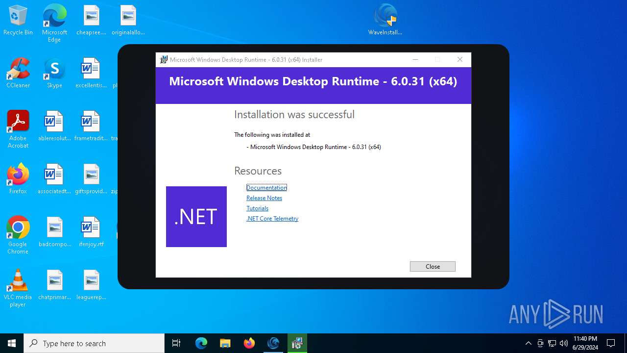The image size is (627, 353).
Task: Open the Documentation link
Action: click(x=266, y=188)
